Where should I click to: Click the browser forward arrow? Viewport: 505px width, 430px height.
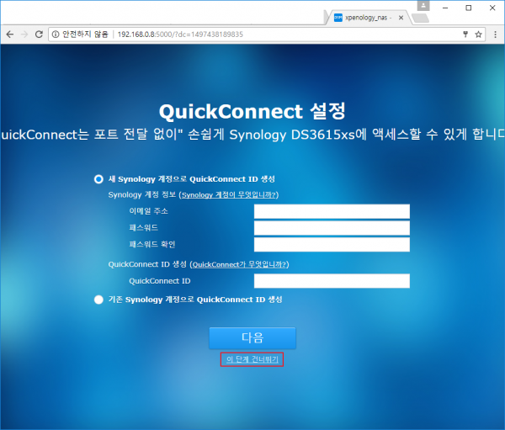pyautogui.click(x=24, y=35)
